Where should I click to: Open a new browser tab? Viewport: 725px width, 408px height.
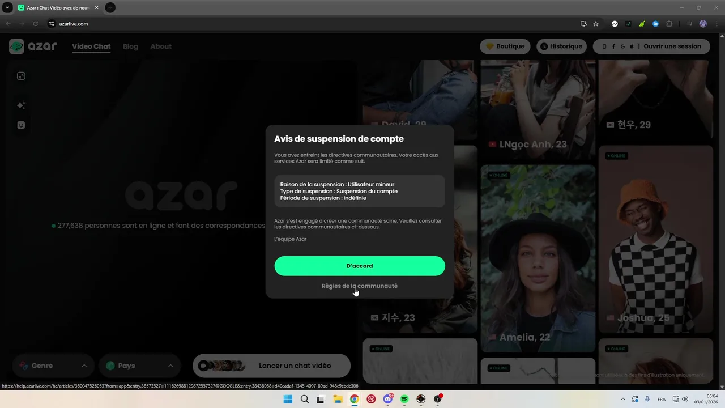pos(110,7)
